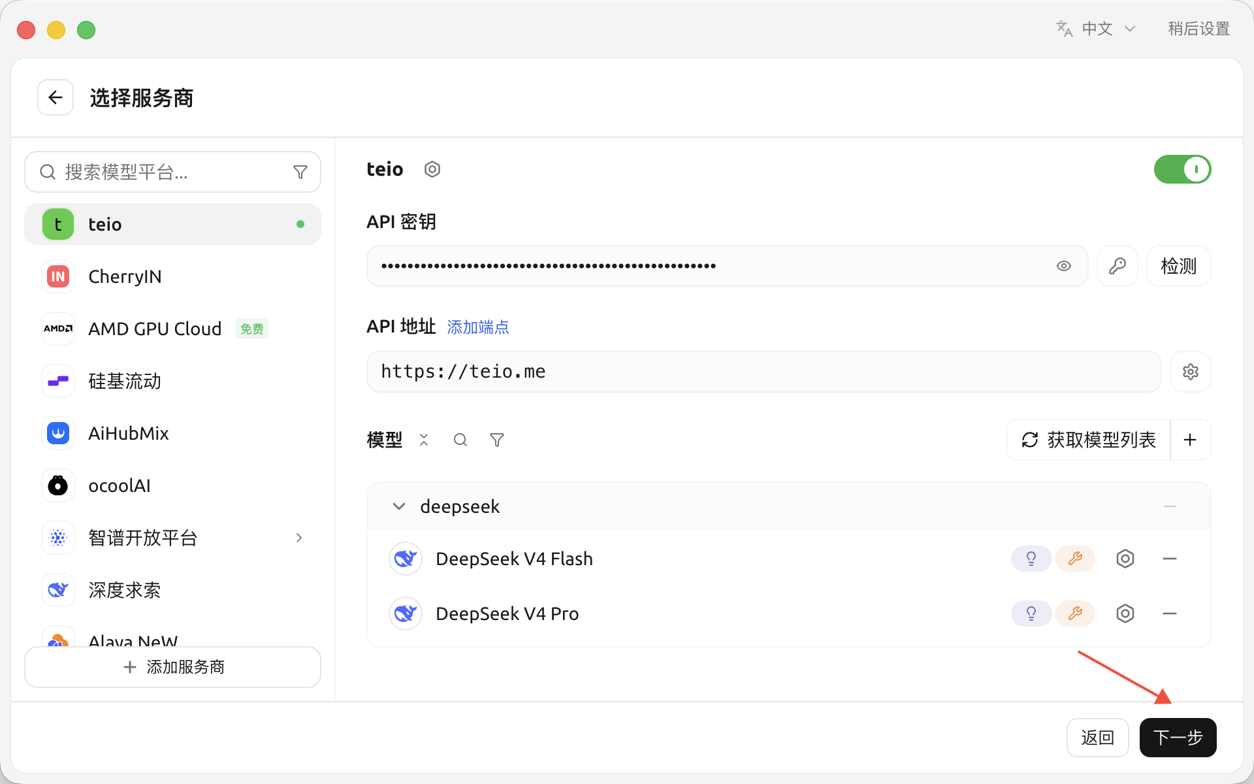
Task: Open teio provider settings hexagon icon
Action: click(432, 170)
